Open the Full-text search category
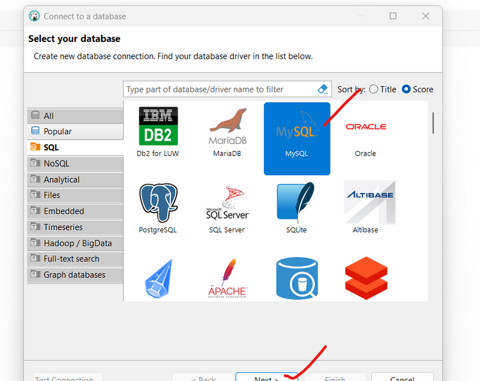480x381 pixels. coord(75,259)
